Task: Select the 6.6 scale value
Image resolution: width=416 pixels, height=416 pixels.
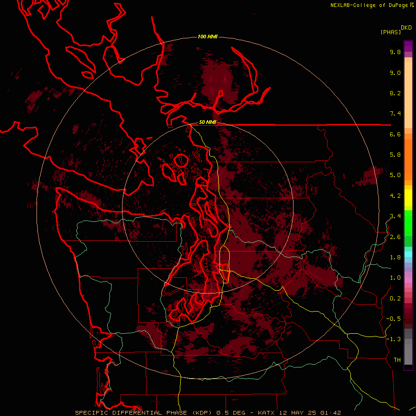Action: point(395,134)
